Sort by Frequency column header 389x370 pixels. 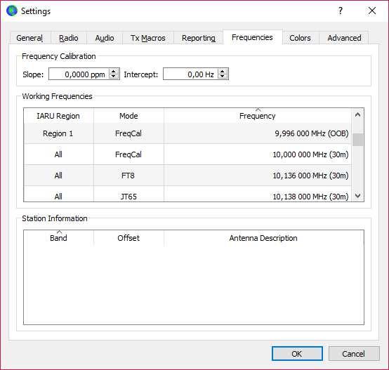point(258,116)
